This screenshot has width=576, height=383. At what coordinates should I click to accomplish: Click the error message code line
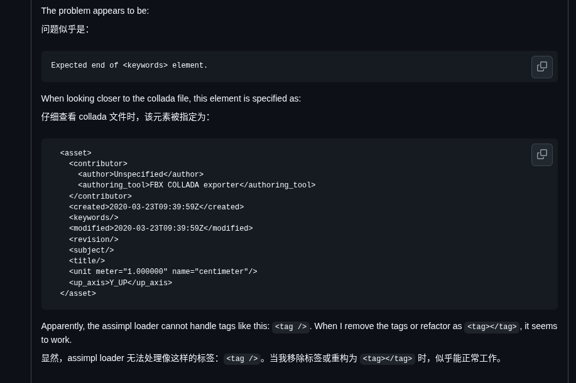tap(129, 66)
